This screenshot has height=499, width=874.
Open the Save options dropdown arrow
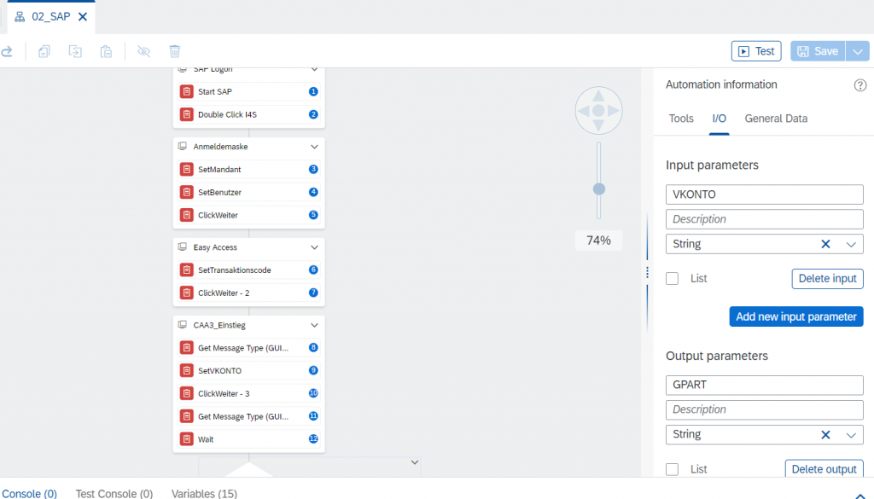pos(857,51)
